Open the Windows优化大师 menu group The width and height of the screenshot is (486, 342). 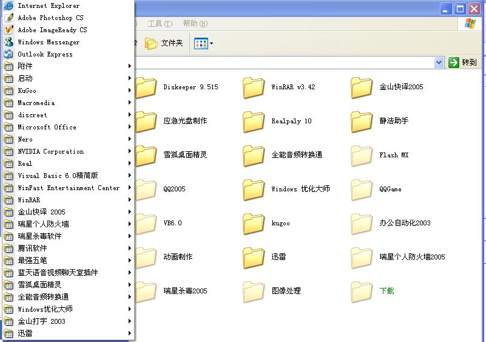click(x=68, y=309)
